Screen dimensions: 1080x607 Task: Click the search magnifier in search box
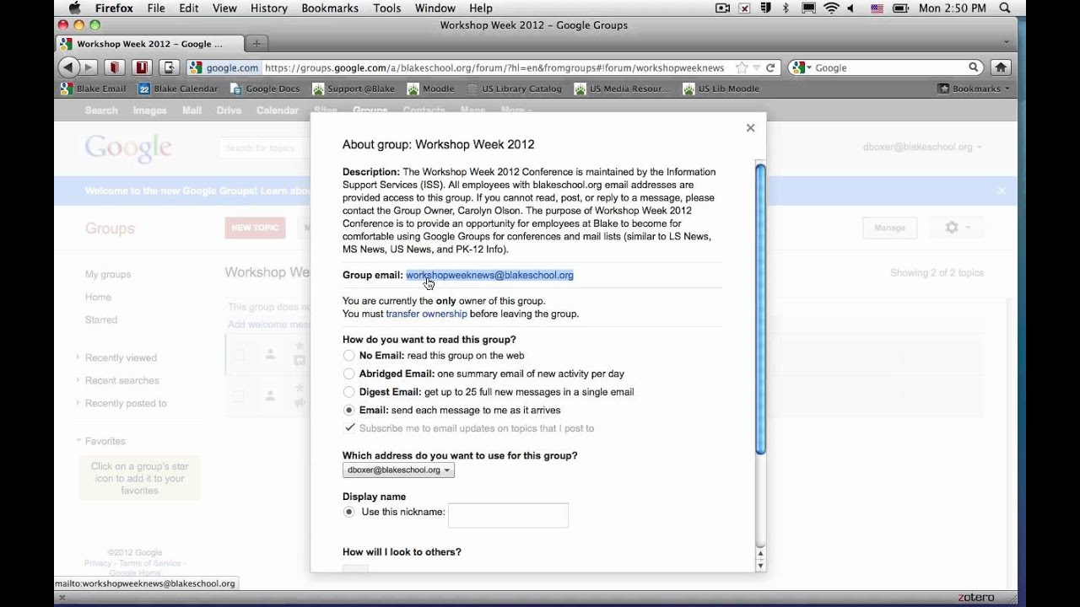pyautogui.click(x=974, y=67)
